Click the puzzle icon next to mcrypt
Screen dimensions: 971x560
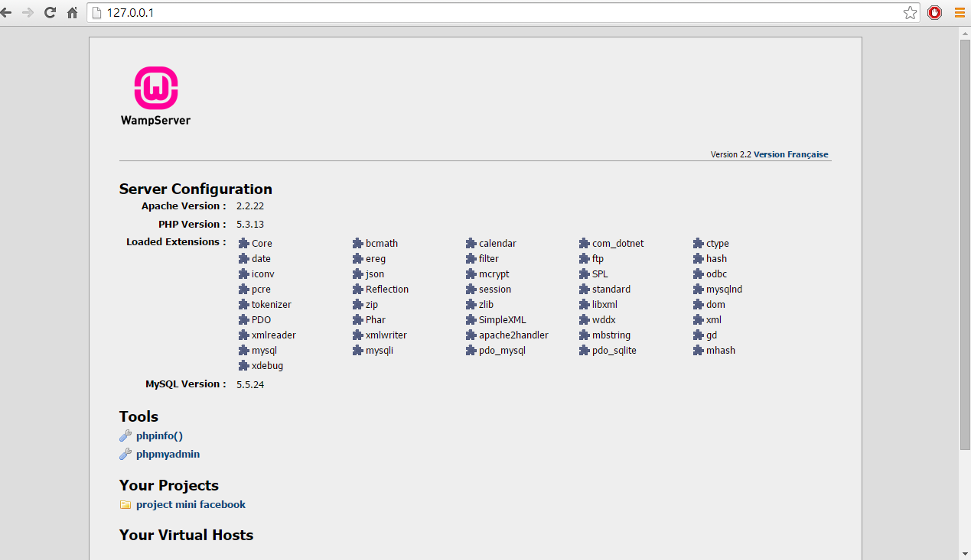tap(471, 274)
